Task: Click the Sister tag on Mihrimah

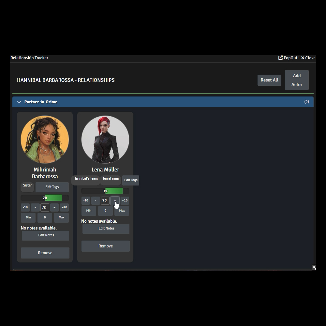Action: 27,186
